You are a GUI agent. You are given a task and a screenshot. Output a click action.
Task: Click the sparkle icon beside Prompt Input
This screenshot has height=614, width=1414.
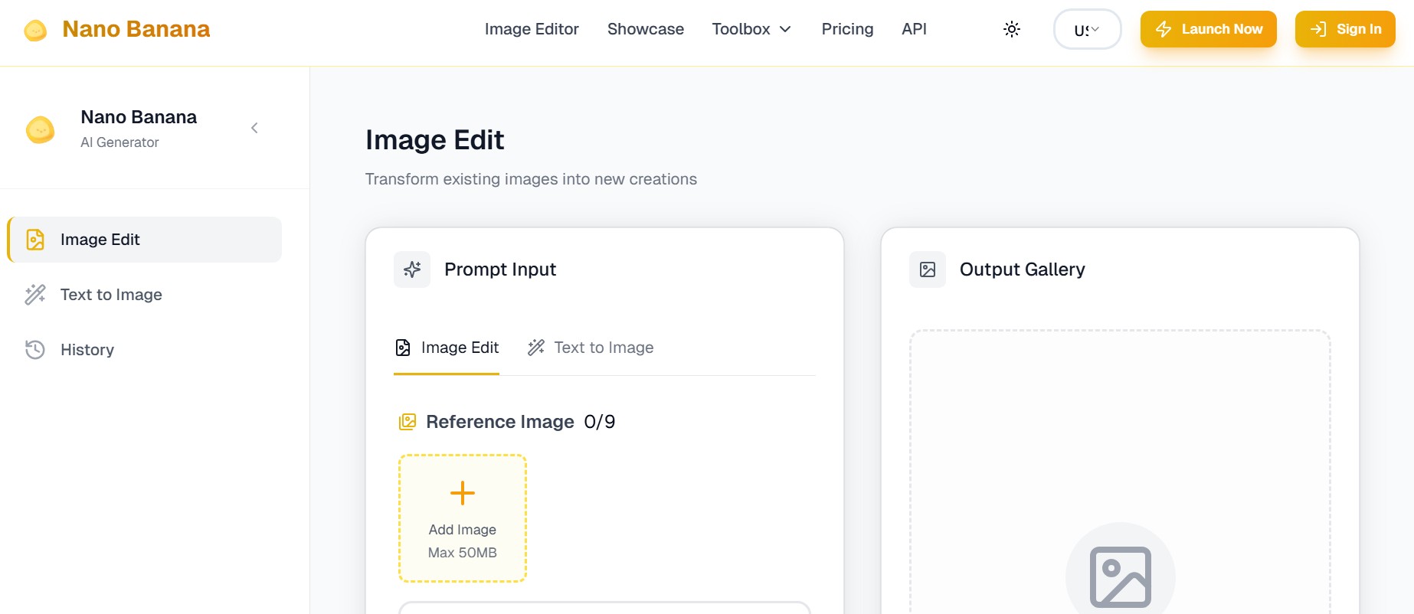tap(412, 269)
